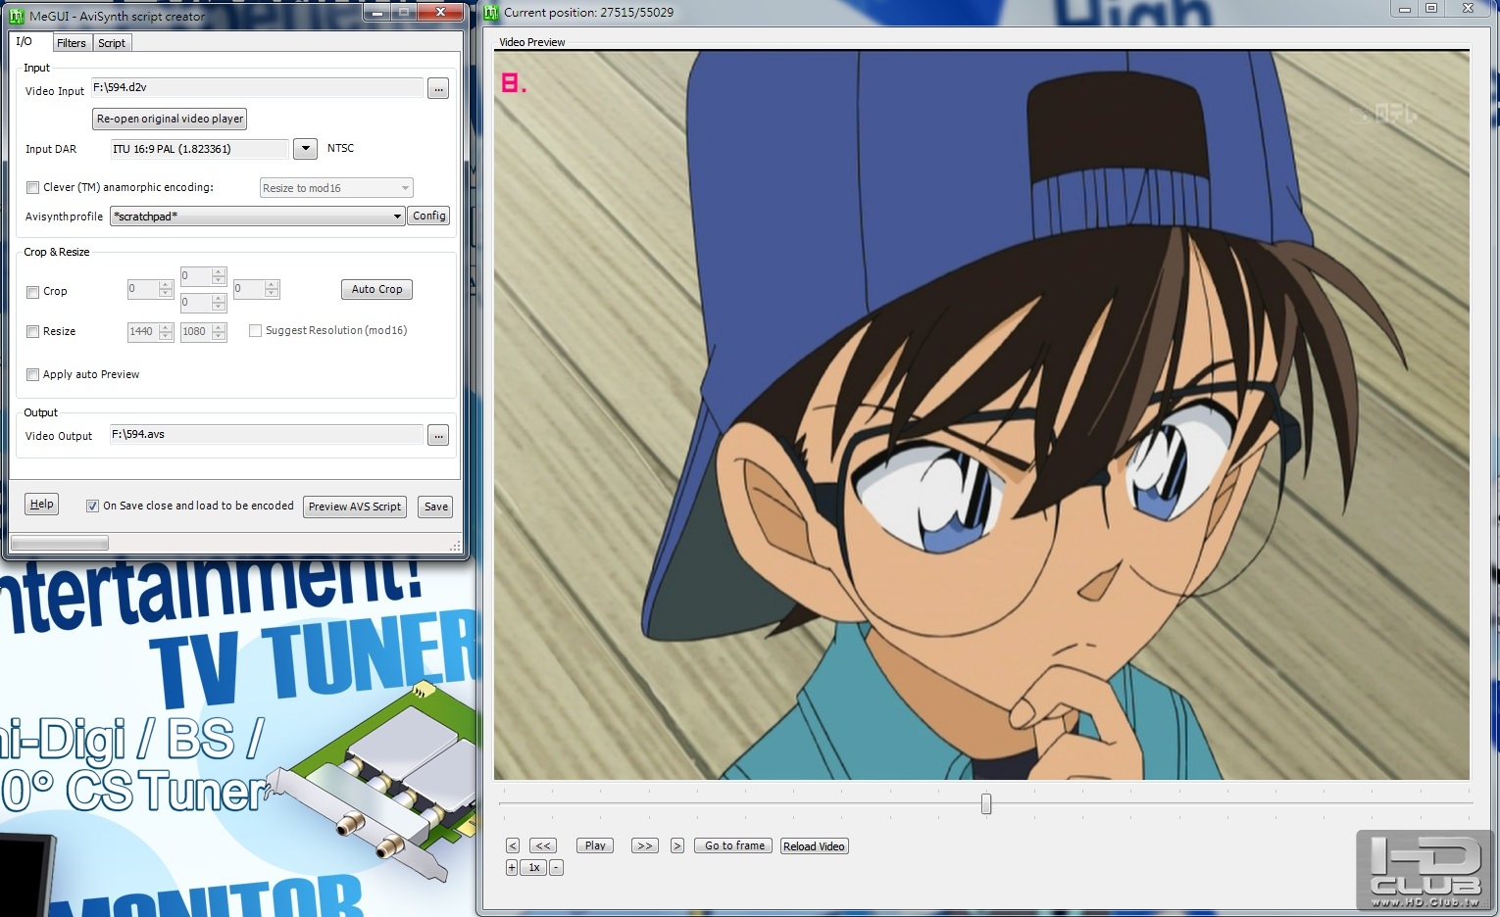Zoom in preview with plus button
1500x917 pixels.
point(512,868)
